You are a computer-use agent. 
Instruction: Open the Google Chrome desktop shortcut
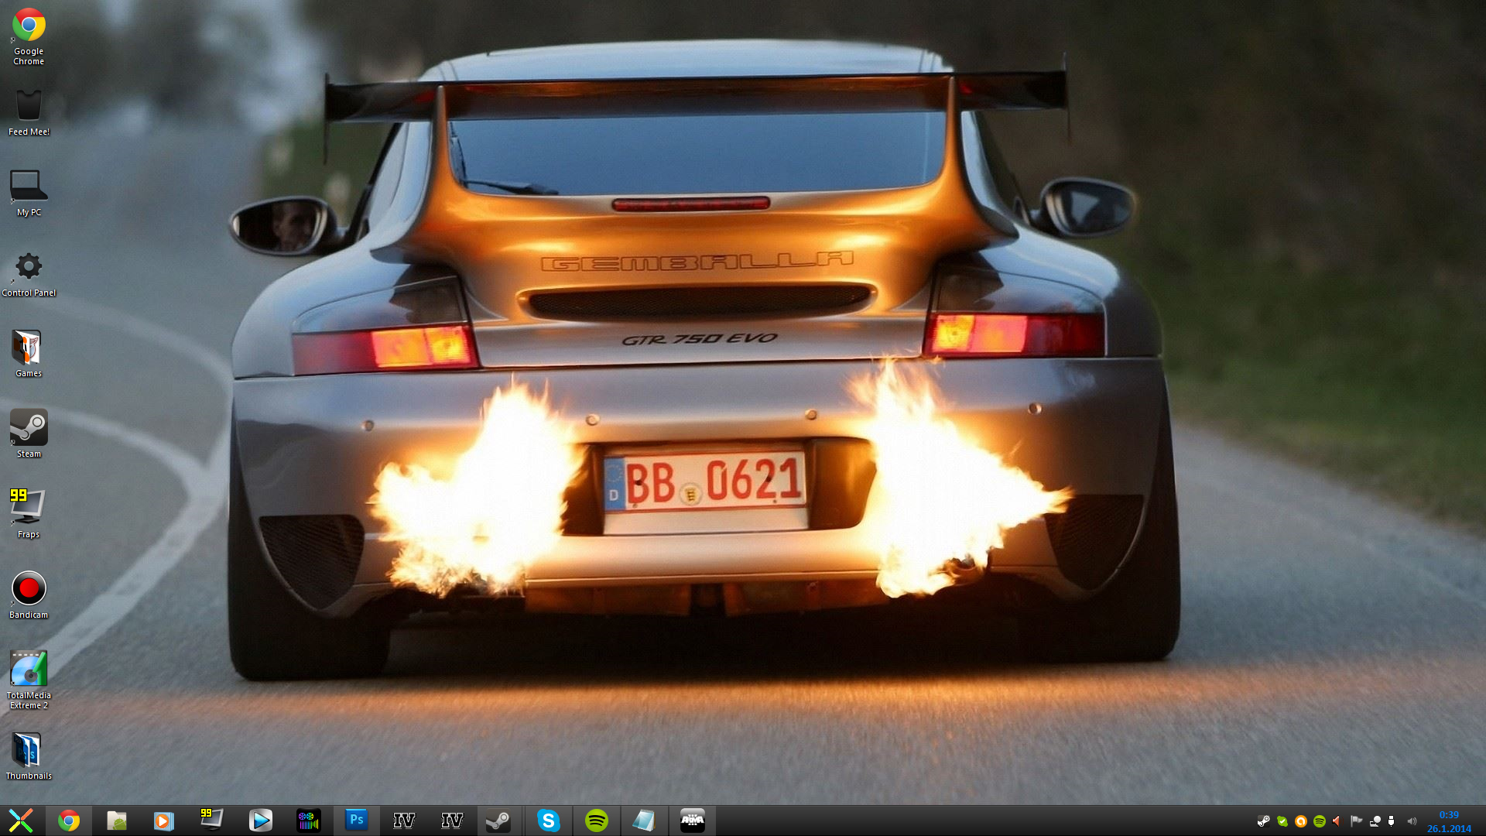[29, 36]
